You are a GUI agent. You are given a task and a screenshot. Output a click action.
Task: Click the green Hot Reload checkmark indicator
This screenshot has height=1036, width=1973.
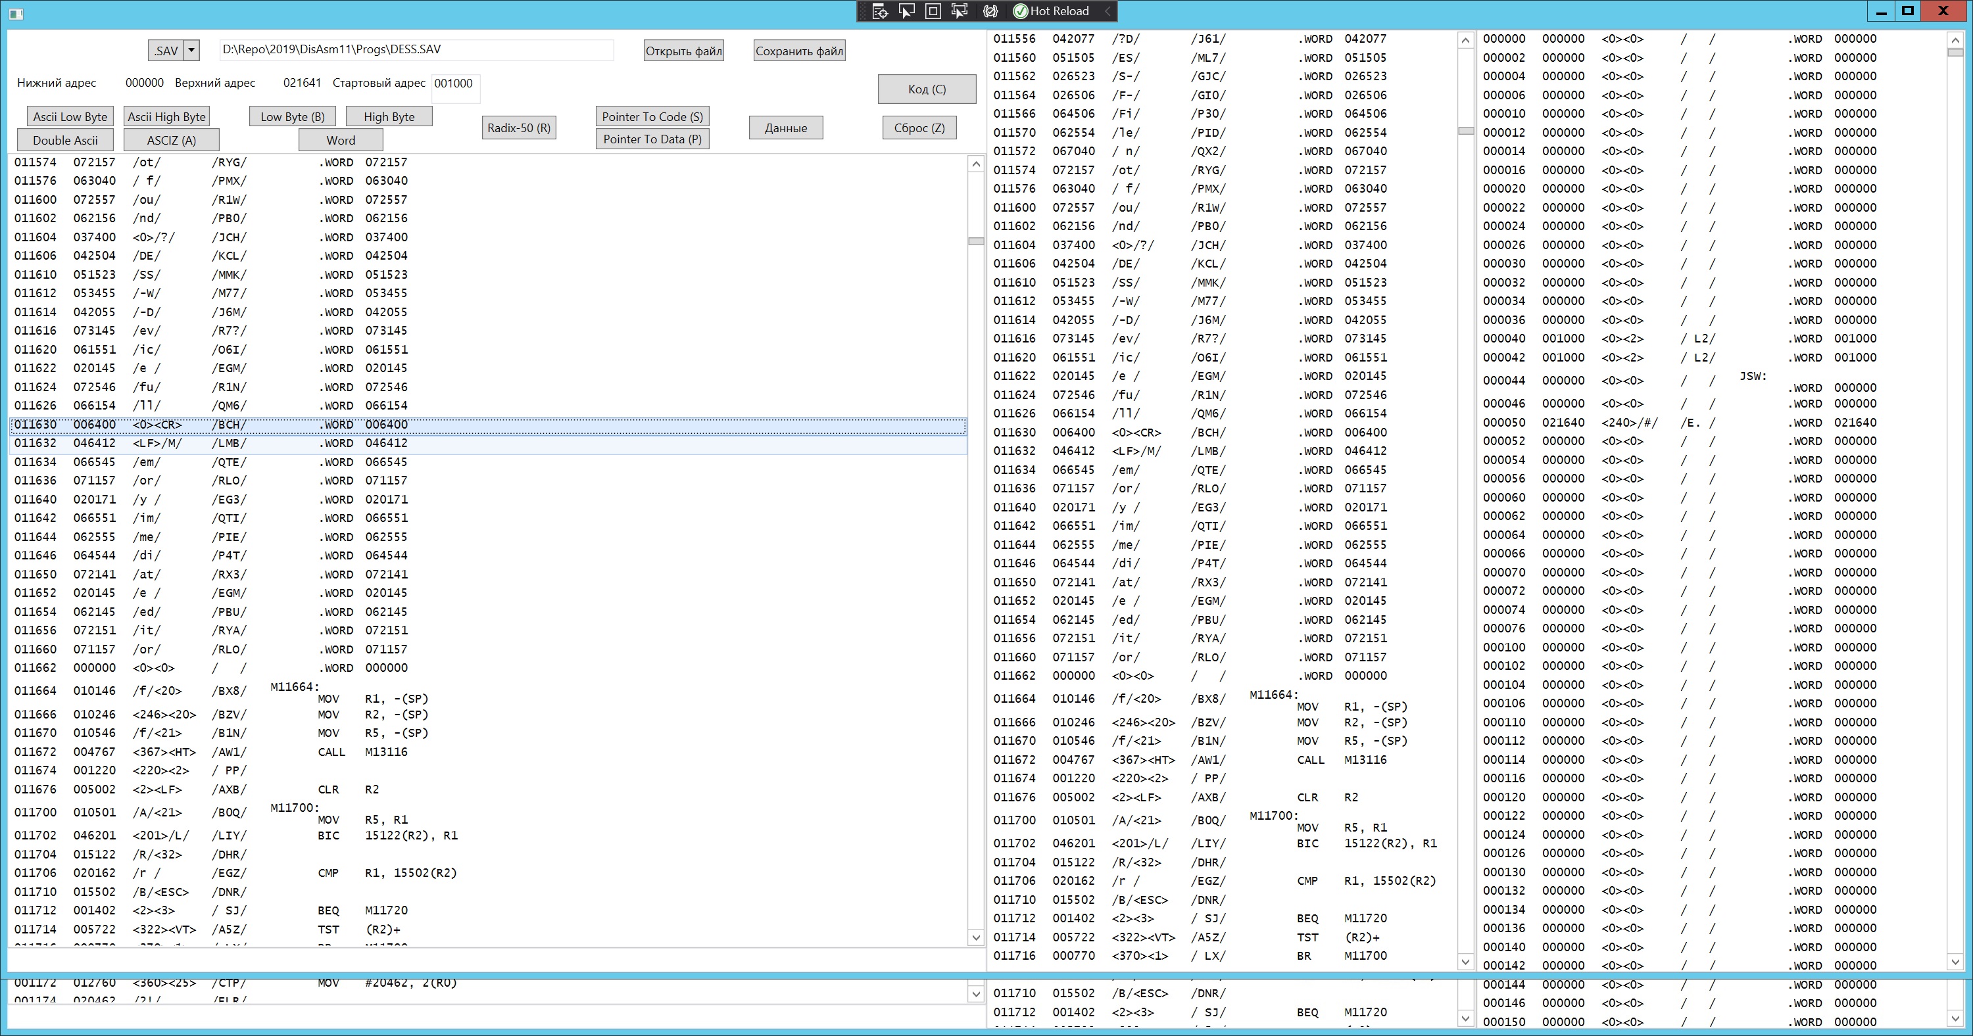pos(1020,11)
